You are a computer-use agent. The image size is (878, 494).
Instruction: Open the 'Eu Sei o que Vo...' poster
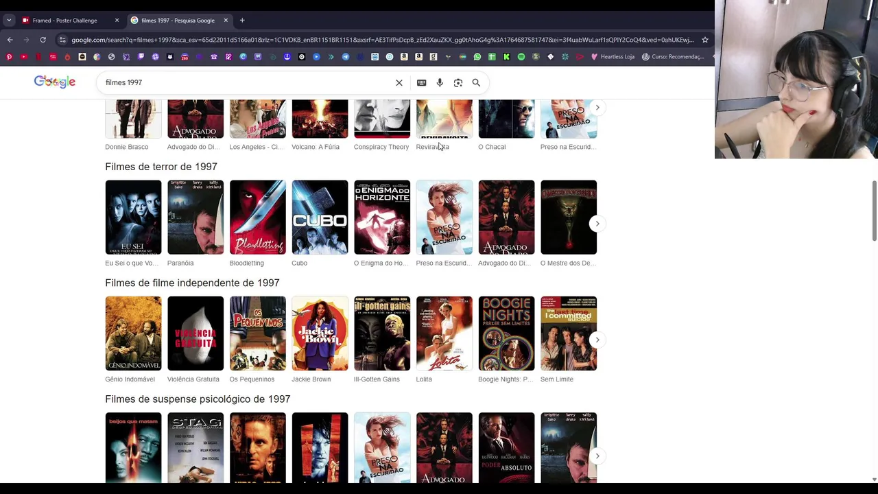[133, 217]
